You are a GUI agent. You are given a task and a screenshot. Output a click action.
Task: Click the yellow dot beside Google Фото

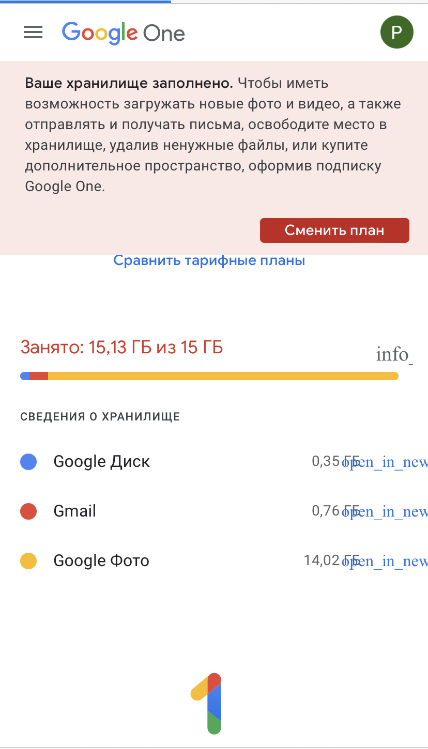pos(28,561)
